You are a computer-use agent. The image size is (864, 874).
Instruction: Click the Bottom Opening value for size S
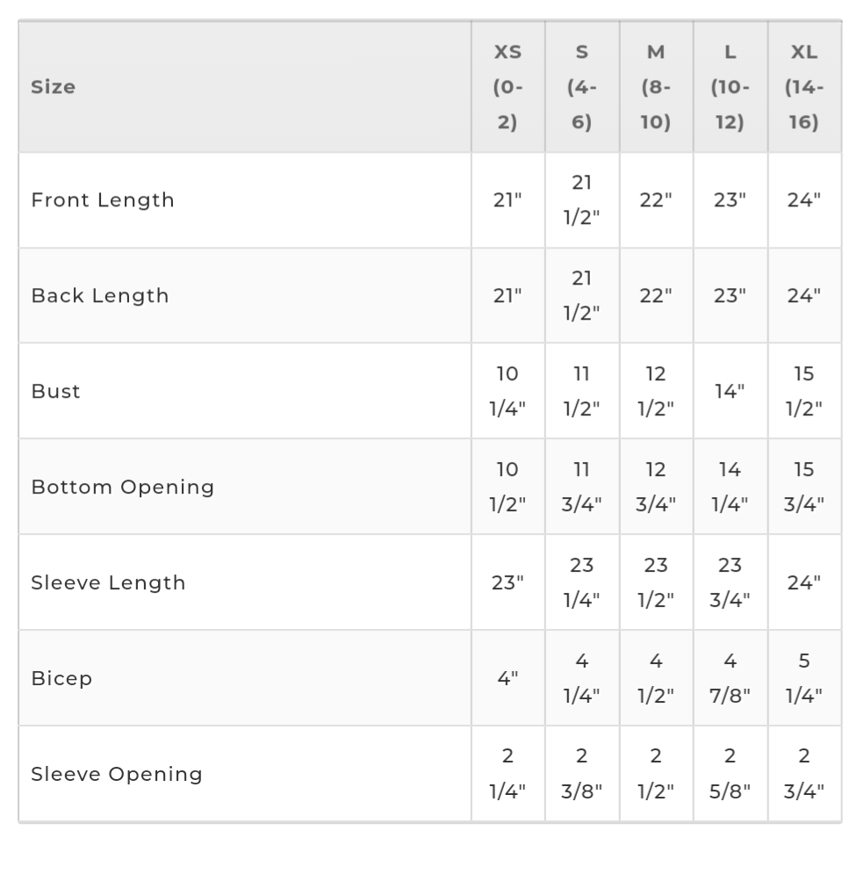pos(581,488)
